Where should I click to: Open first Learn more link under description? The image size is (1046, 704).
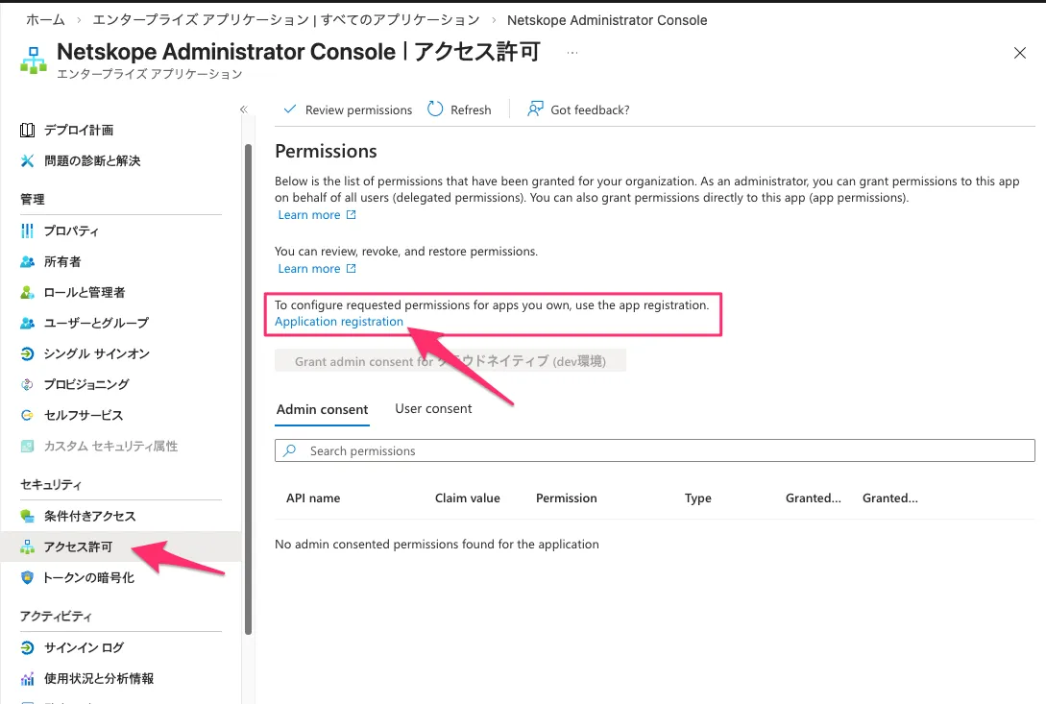click(x=309, y=215)
